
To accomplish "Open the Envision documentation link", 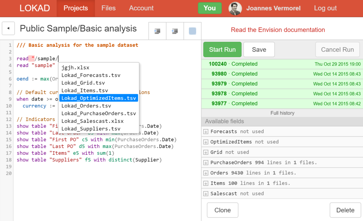I will (x=278, y=30).
